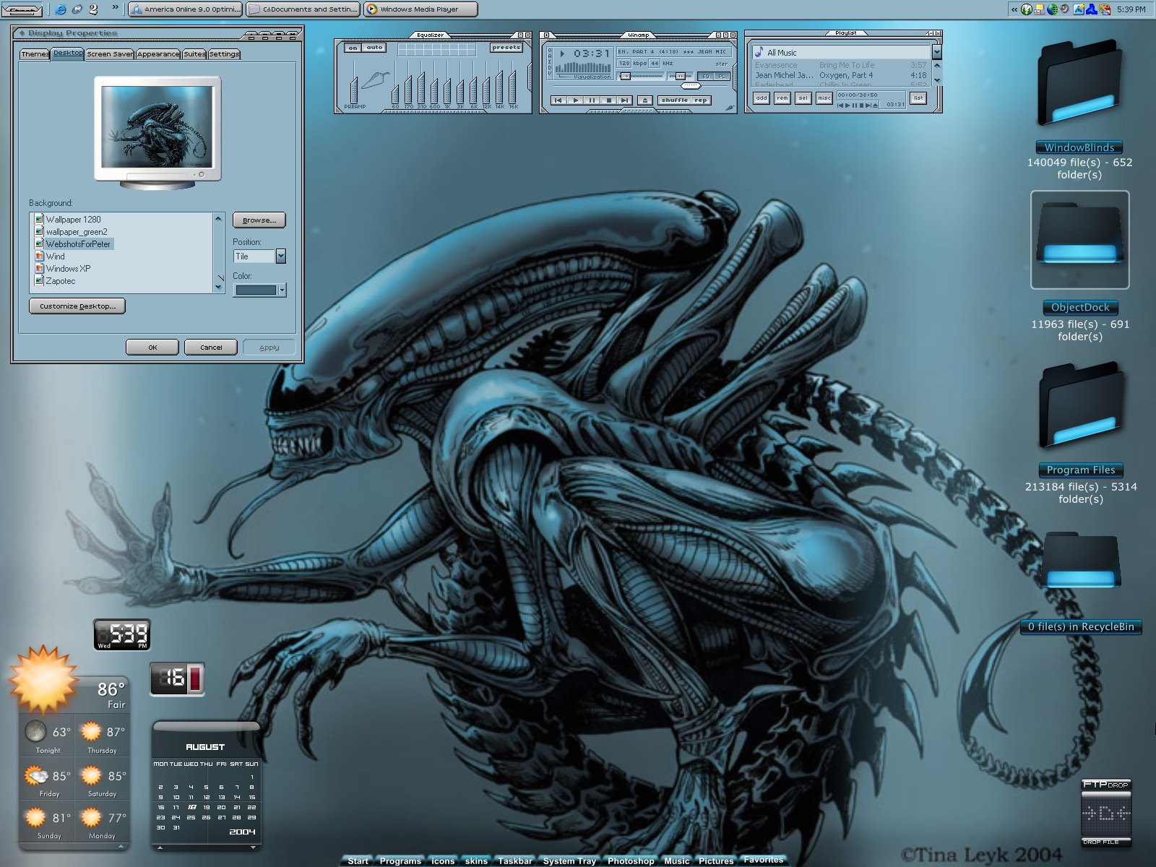Viewport: 1156px width, 867px height.
Task: Click Internet Explorer quick launch icon
Action: click(x=61, y=9)
